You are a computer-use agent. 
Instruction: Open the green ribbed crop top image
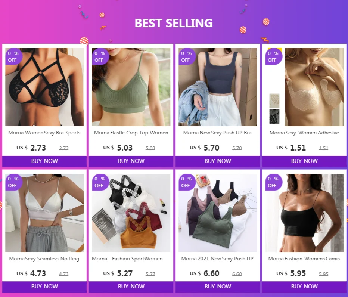click(131, 87)
